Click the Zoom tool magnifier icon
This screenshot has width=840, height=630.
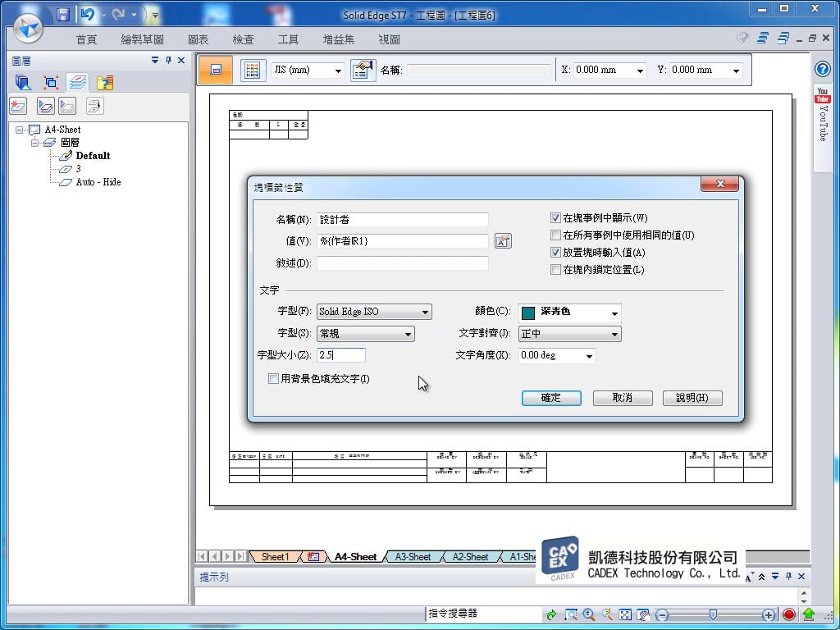click(x=589, y=614)
